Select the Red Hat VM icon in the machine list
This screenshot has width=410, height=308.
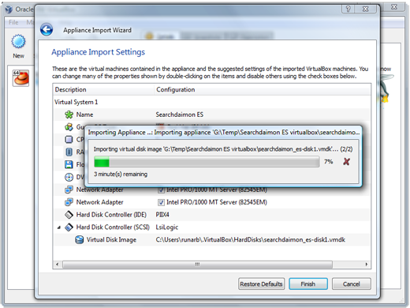[20, 78]
